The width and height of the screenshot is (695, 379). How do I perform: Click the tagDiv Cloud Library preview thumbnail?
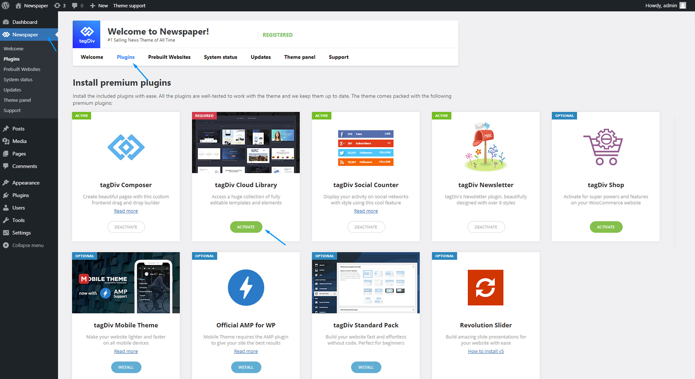(x=246, y=142)
